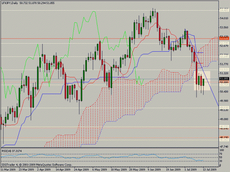Click the 14 Apr 2009 date label
Screen dimensions: 230x172
(x=63, y=169)
